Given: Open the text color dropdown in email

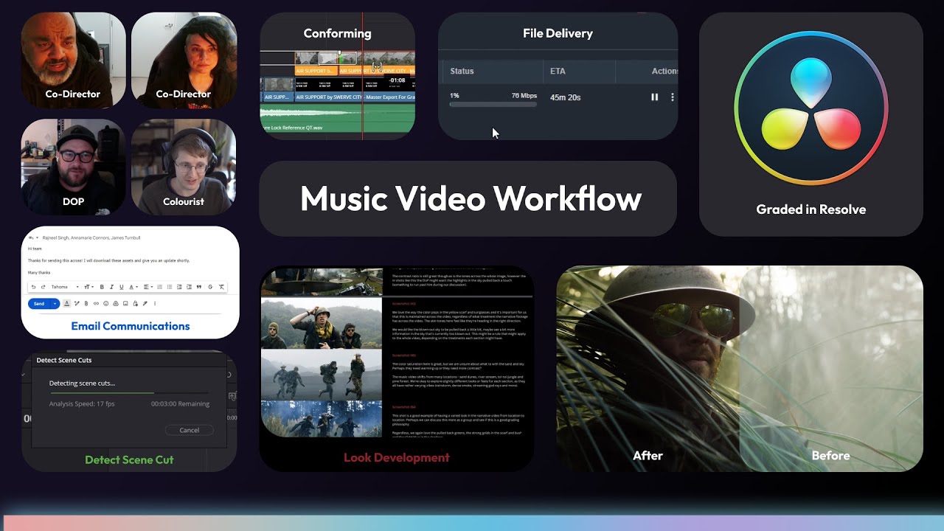Looking at the screenshot, I should tap(133, 287).
